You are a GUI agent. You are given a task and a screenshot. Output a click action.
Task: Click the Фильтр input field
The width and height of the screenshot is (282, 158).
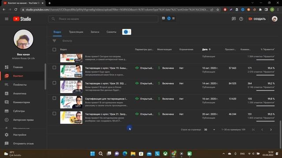(x=67, y=41)
